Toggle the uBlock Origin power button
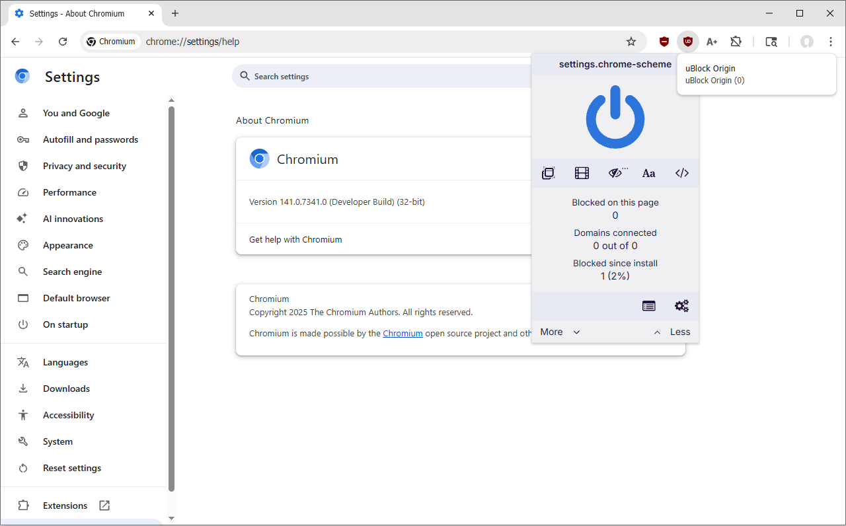The width and height of the screenshot is (846, 526). tap(615, 117)
